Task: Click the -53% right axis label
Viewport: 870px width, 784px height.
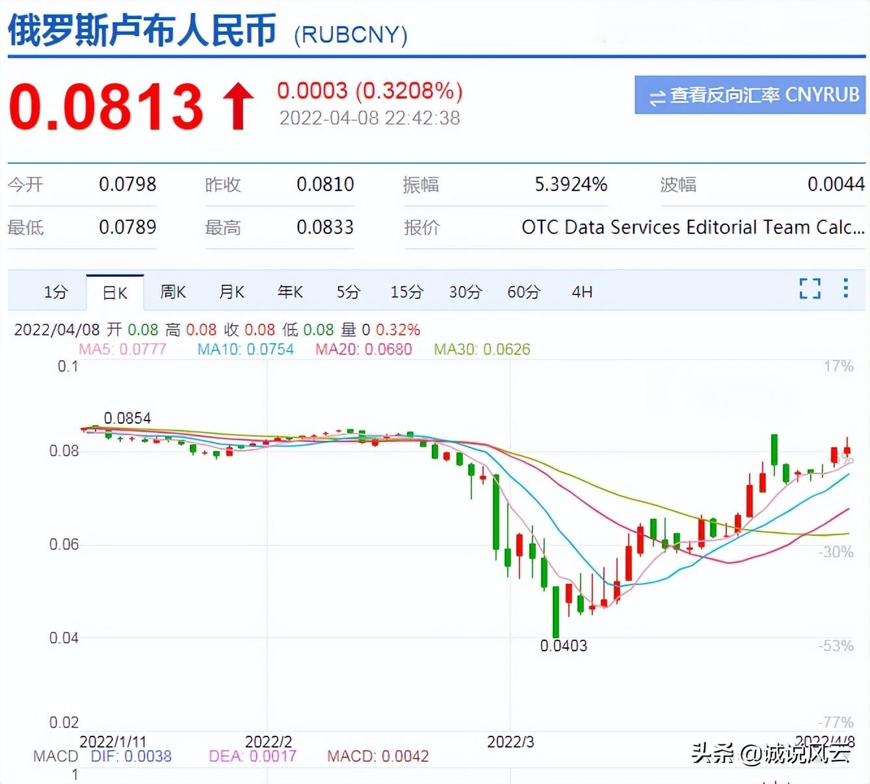Action: (x=836, y=646)
